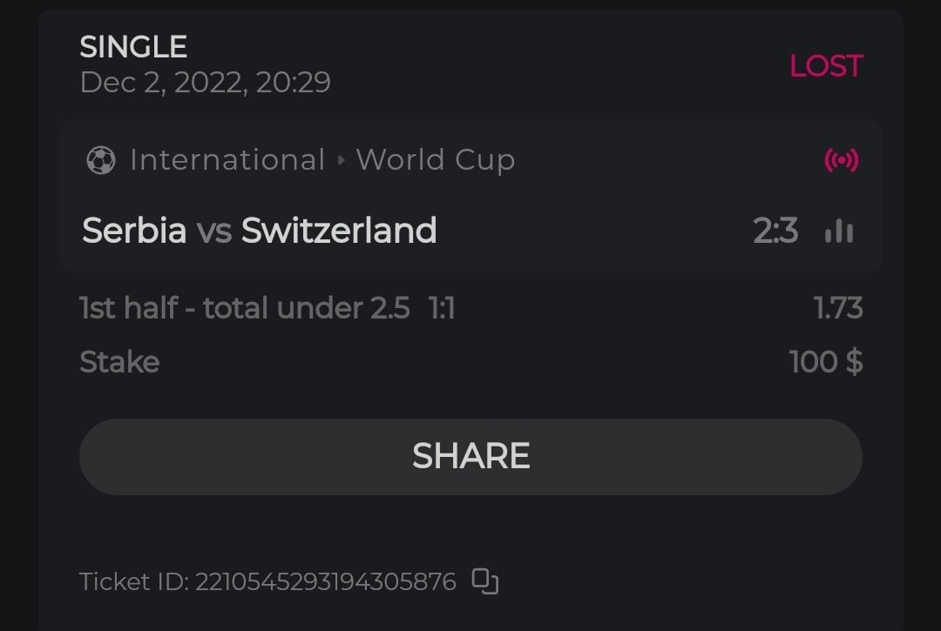Click the 100 $ stake amount
The height and width of the screenshot is (631, 941).
[x=825, y=361]
